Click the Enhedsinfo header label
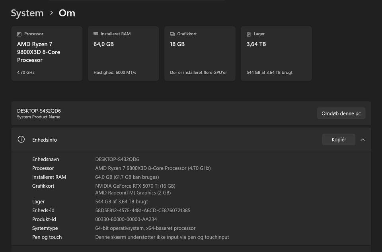Viewport: 382px width, 252px height. pyautogui.click(x=45, y=140)
